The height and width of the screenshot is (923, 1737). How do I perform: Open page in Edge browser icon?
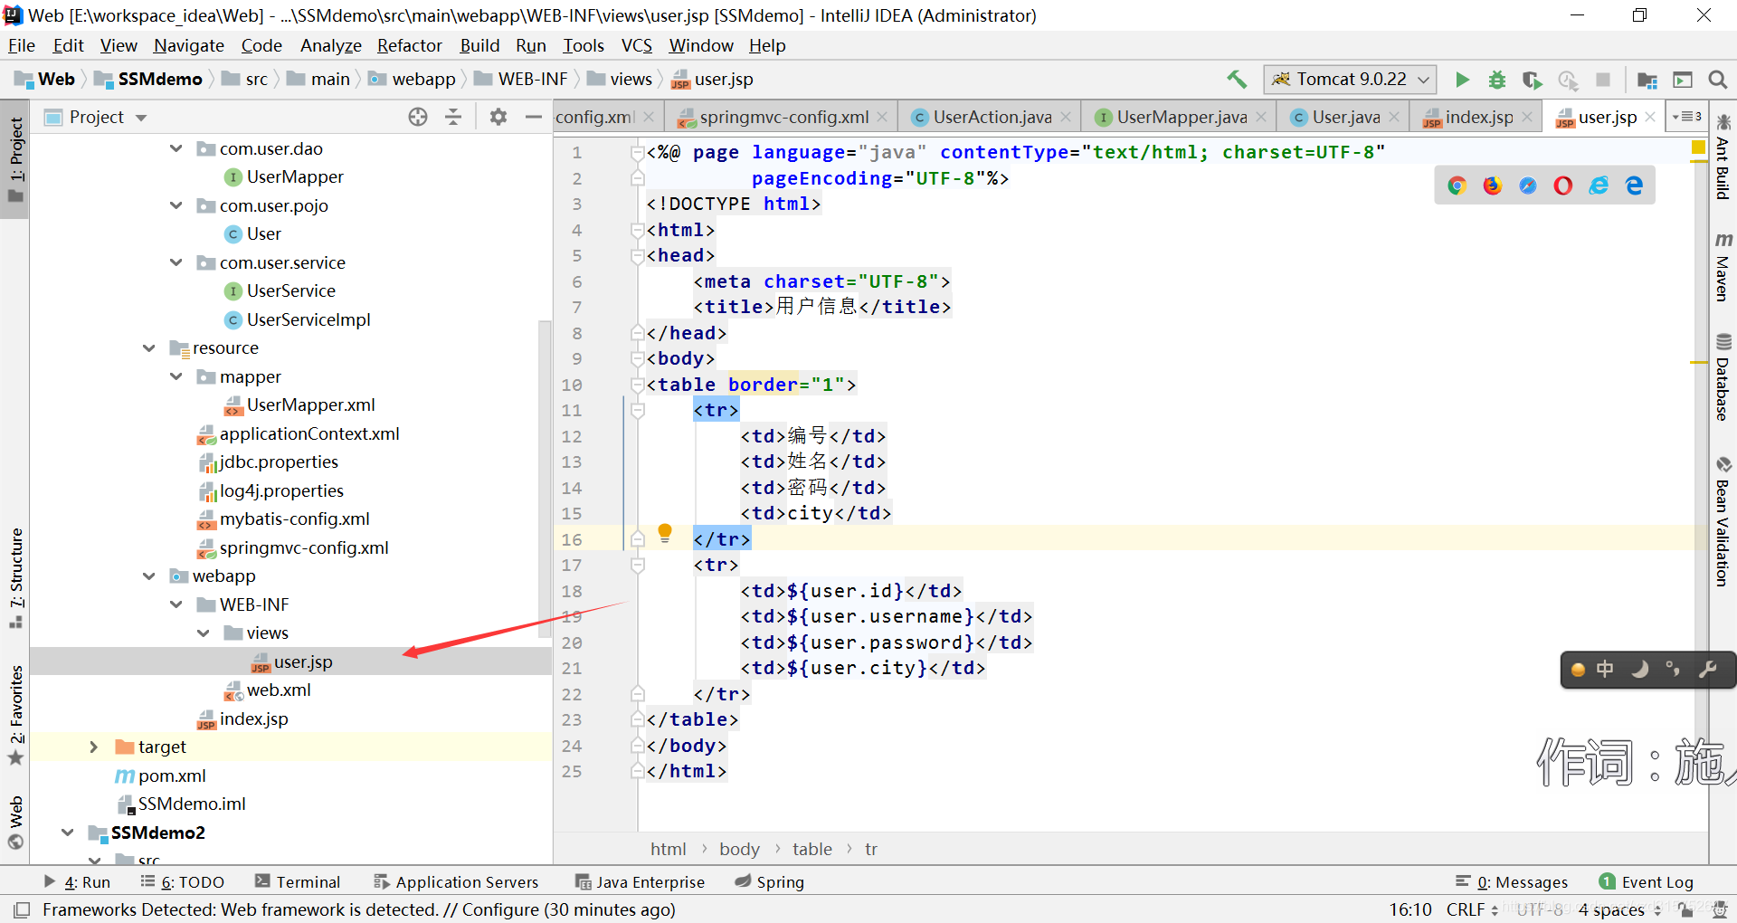click(x=1634, y=186)
